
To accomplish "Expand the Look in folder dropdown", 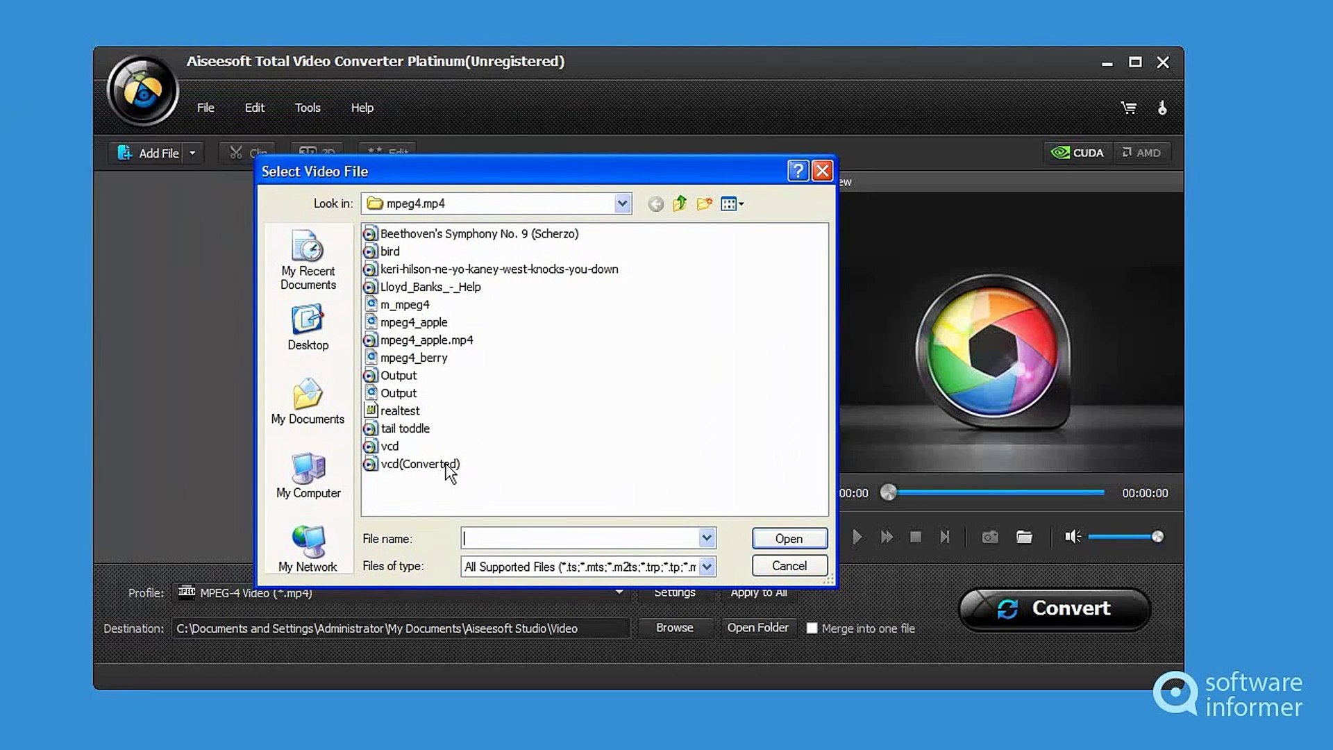I will coord(622,203).
